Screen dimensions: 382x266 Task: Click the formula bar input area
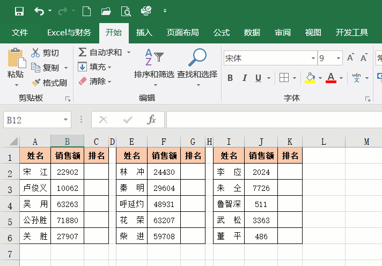274,120
